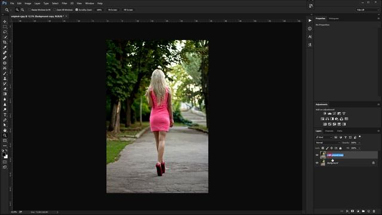Open the Image menu
Viewport: 382px width, 215px height.
click(28, 4)
